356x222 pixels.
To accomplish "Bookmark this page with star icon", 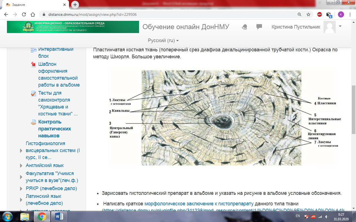I will 308,14.
